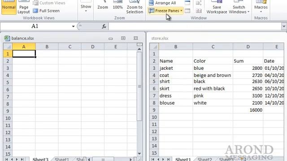Click balance.xlsx vertical scrollbar thumb
The image size is (287, 161).
tap(139, 86)
